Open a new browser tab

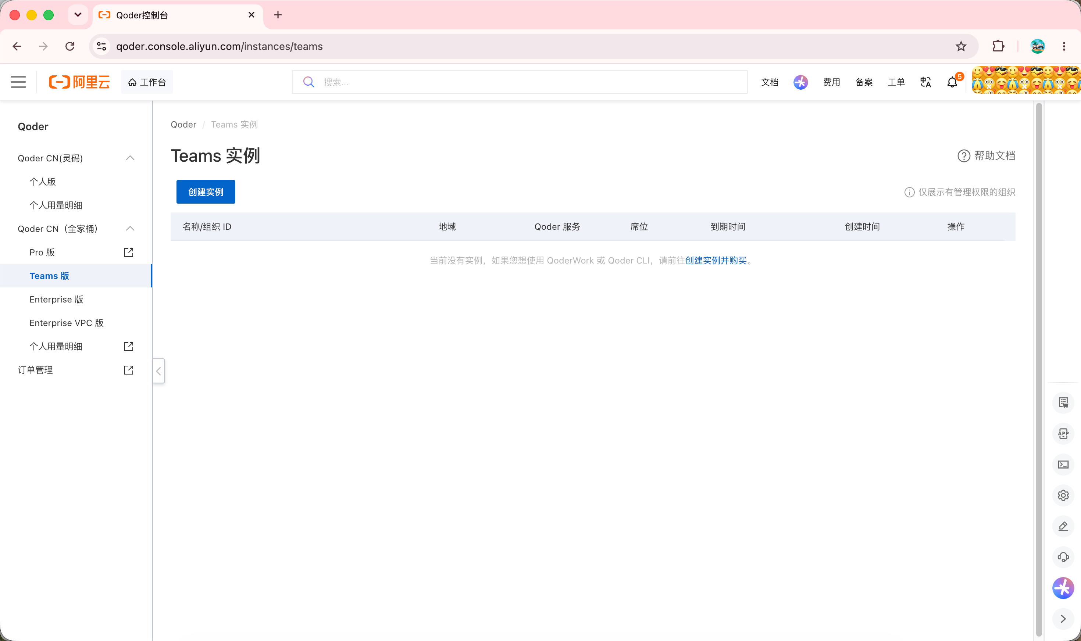point(278,15)
